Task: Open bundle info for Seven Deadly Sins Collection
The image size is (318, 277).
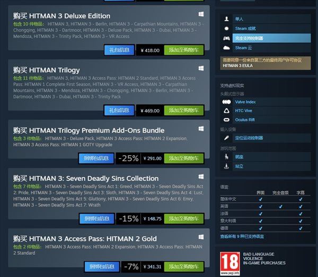Action: pos(97,219)
